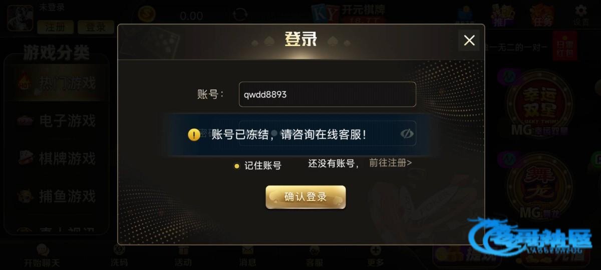Tap the 开始聊天 chat icon

tap(42, 256)
